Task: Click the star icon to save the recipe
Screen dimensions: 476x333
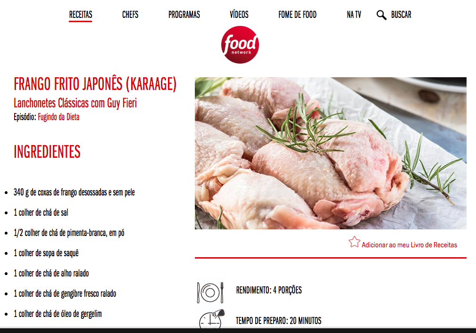Action: tap(354, 242)
